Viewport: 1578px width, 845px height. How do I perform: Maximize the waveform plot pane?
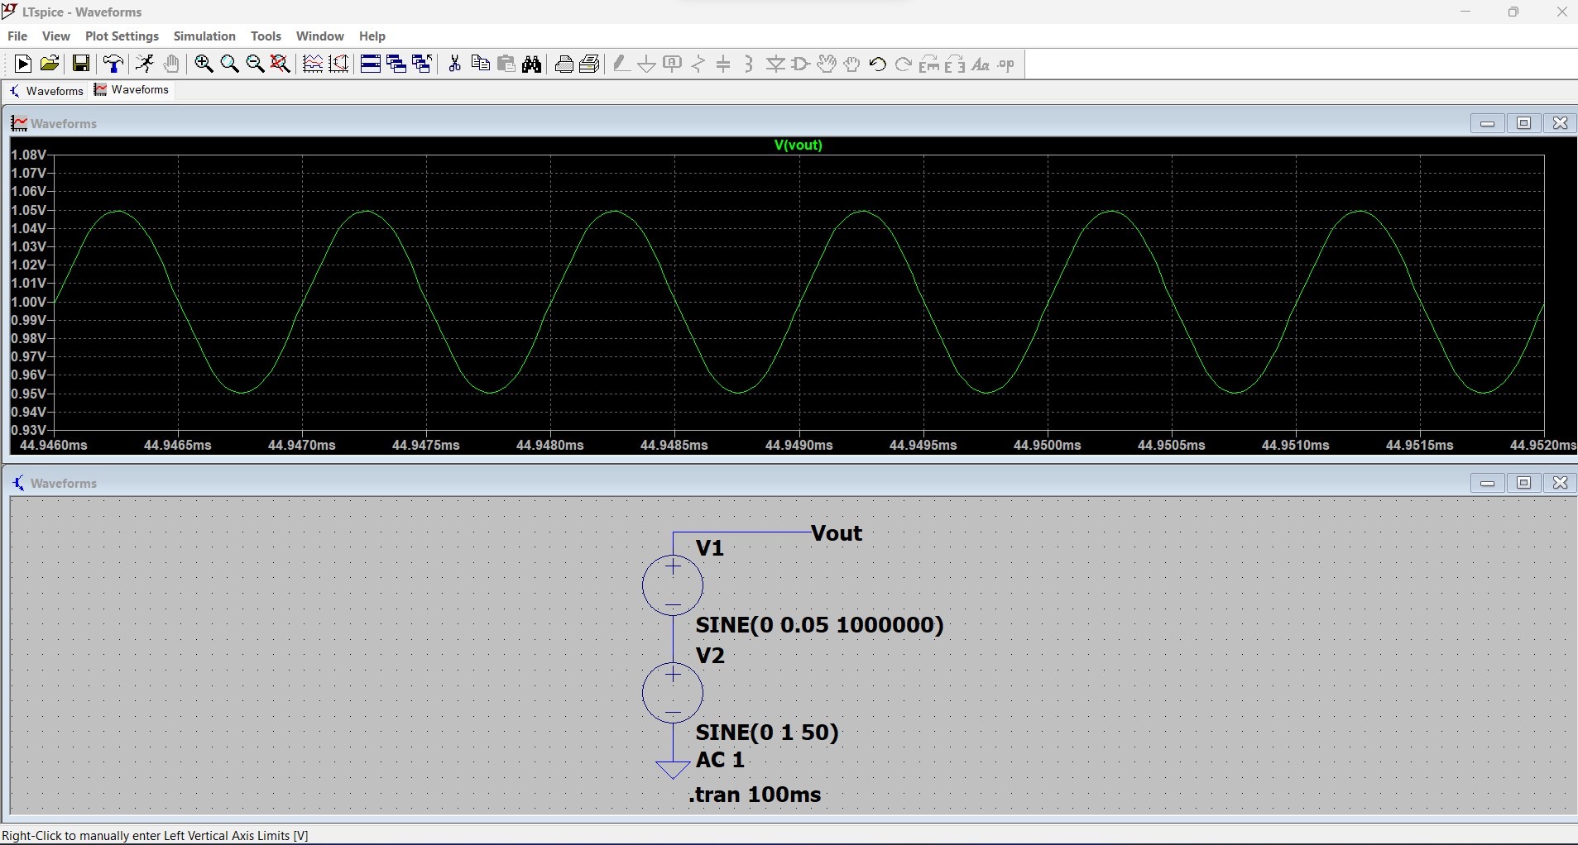[x=1523, y=123]
